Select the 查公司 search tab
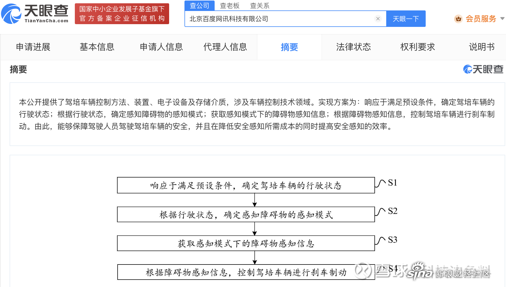 (199, 5)
